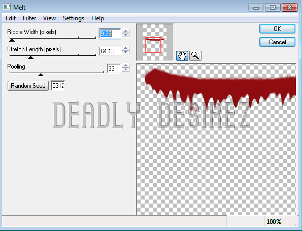Click the Melt window title icon
Image resolution: width=302 pixels, height=231 pixels.
pos(7,7)
